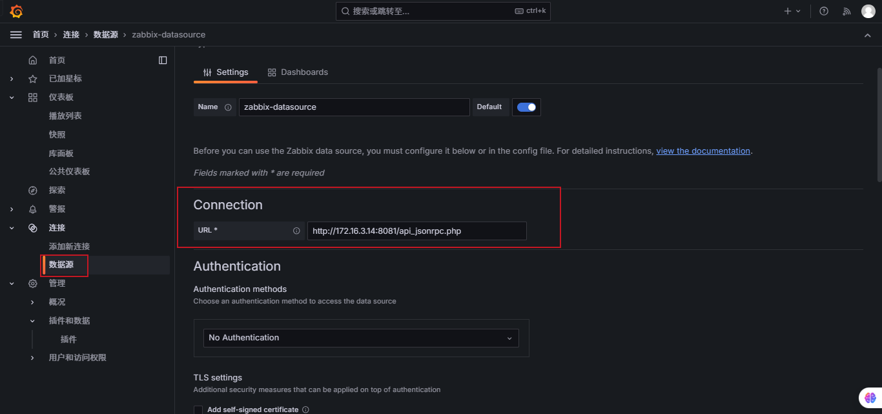
Task: Check Add self-signed certificate checkbox
Action: click(x=198, y=409)
